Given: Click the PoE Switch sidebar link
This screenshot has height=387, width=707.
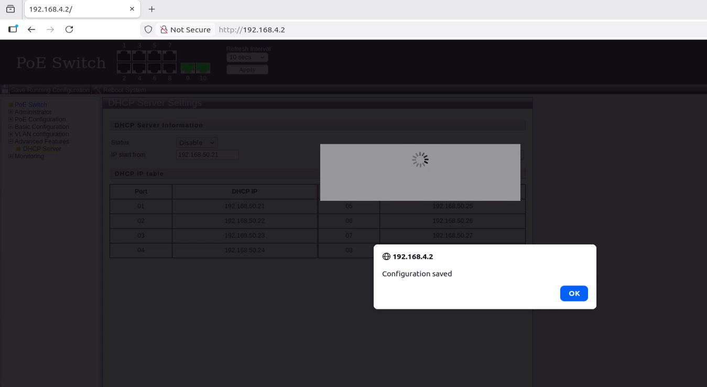Looking at the screenshot, I should tap(30, 105).
